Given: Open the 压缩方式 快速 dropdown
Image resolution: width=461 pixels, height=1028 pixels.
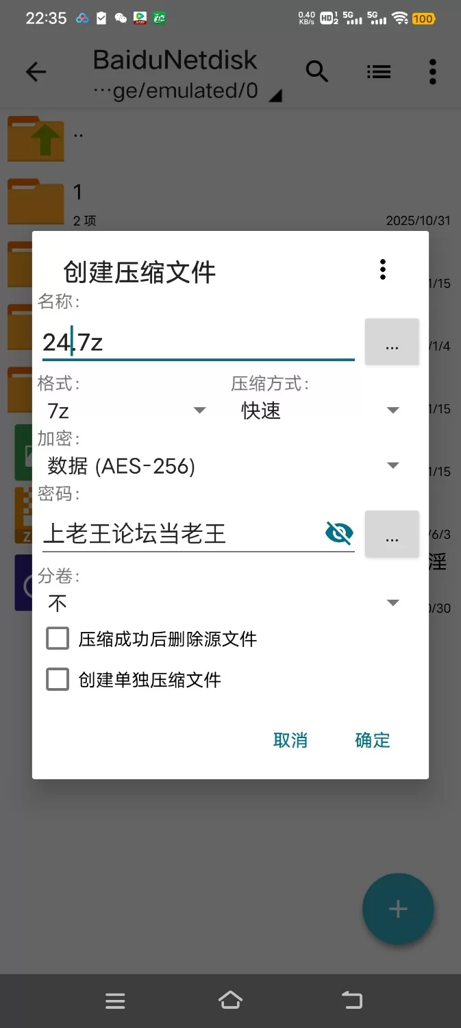Looking at the screenshot, I should [x=320, y=411].
